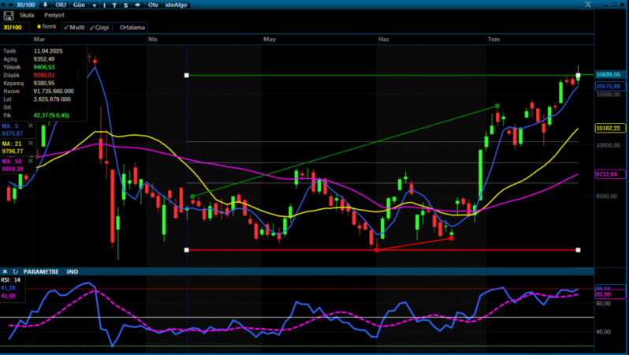
Task: Click the yellow 10162,22 price label
Action: (x=609, y=129)
